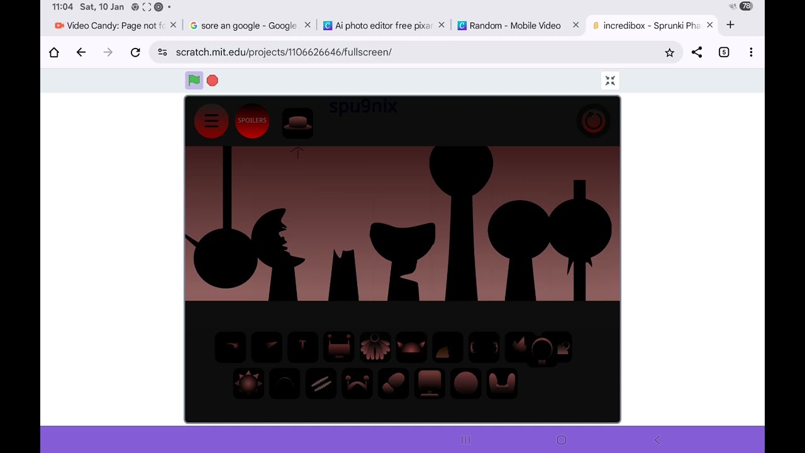
Task: Pick the plain round ball icon
Action: pos(466,383)
